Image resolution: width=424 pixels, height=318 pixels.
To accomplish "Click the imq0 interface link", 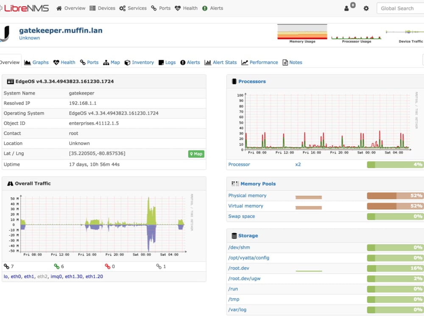I will pyautogui.click(x=56, y=276).
